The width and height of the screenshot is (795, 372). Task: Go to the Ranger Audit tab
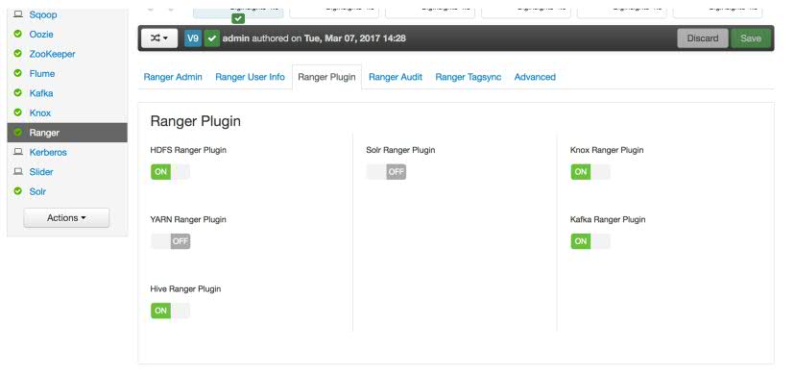[396, 77]
